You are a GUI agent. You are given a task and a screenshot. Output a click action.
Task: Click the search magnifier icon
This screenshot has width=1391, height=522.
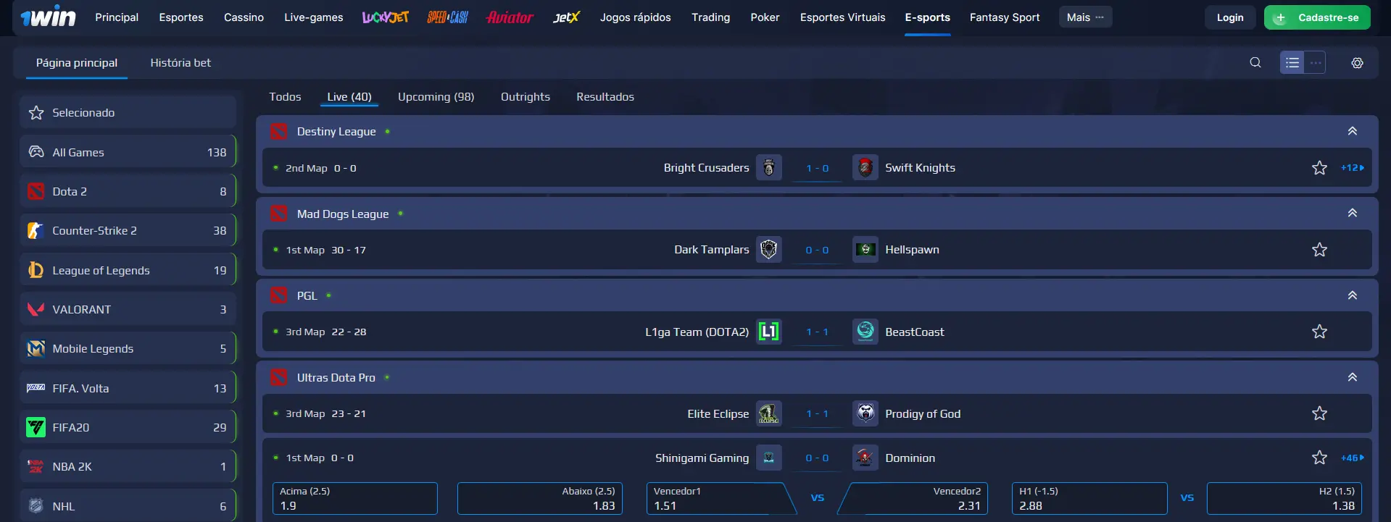(x=1255, y=63)
